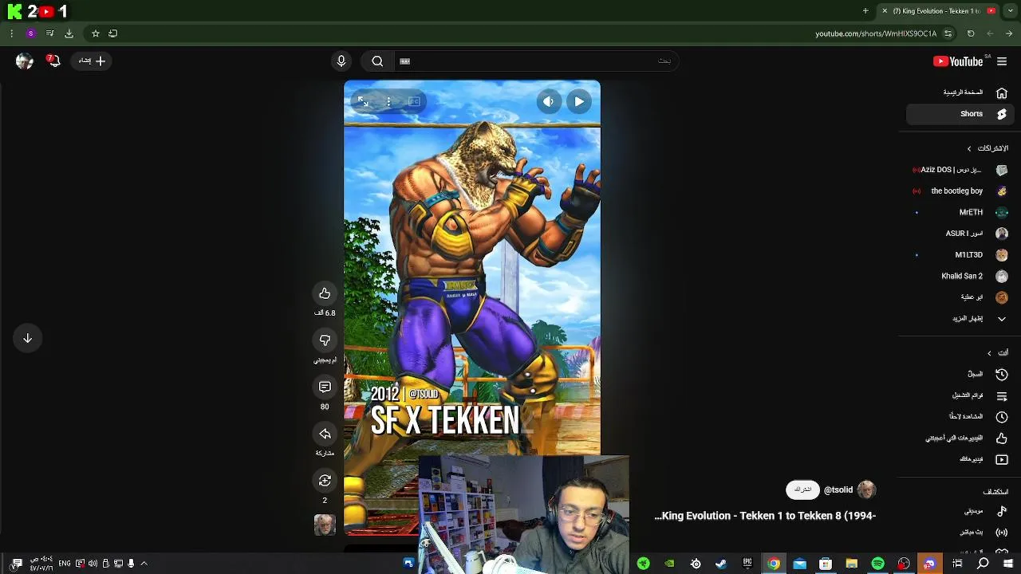1021x574 pixels.
Task: Open Khalid San 2 channel
Action: pyautogui.click(x=960, y=276)
